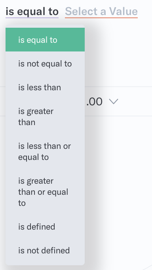Choose the "is not defined" option
Viewport: 152px width, 270px height.
[45, 250]
